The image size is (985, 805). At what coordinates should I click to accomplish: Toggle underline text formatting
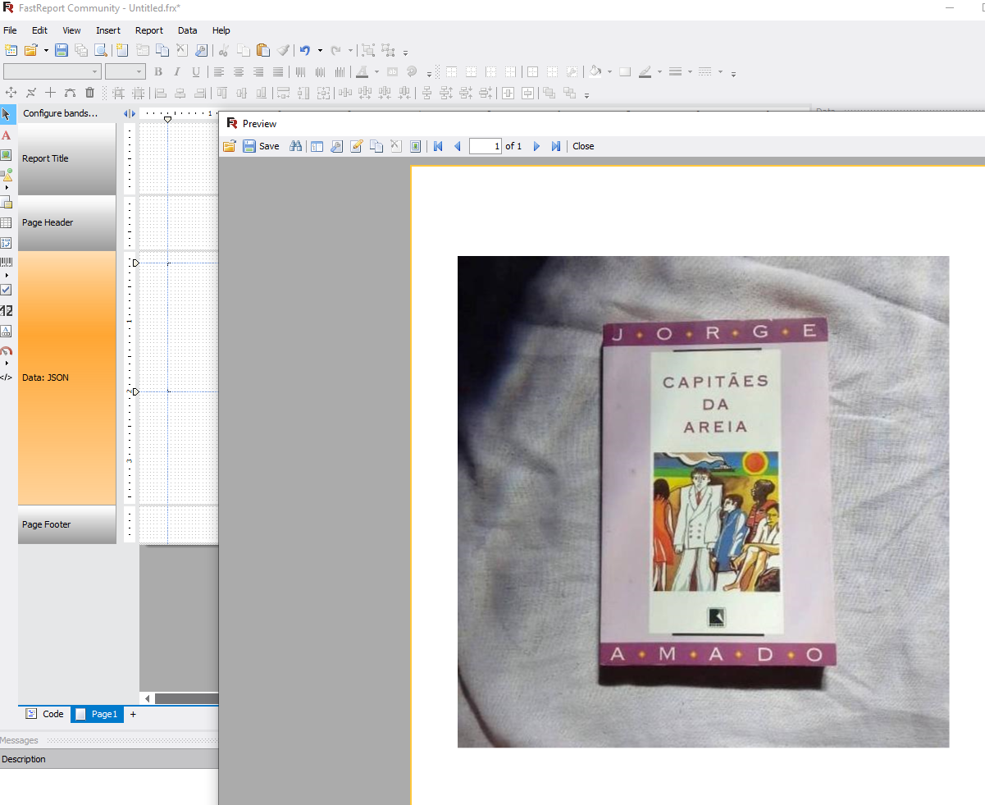pos(195,72)
